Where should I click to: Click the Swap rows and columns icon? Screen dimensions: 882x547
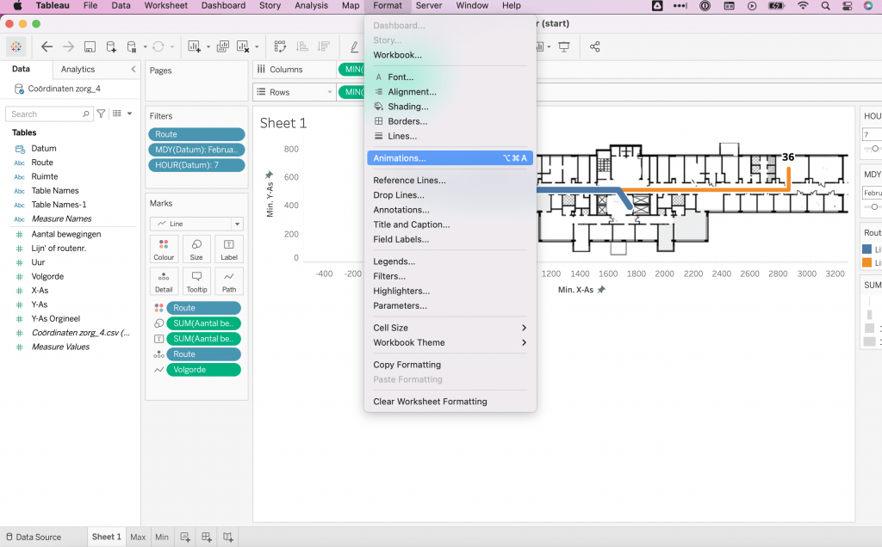point(280,46)
